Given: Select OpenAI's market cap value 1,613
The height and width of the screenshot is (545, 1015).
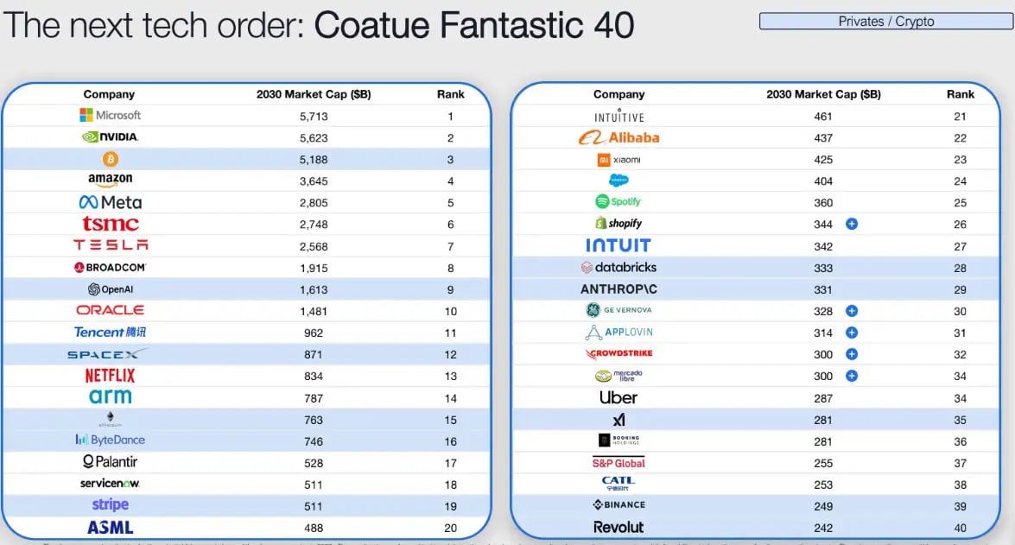Looking at the screenshot, I should point(314,290).
